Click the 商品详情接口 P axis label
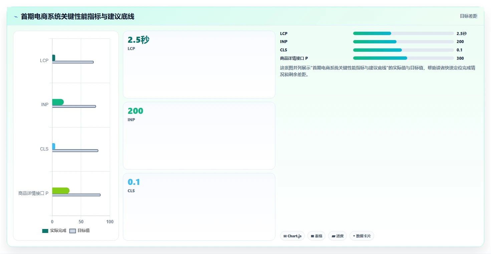The image size is (491, 254). coord(33,193)
